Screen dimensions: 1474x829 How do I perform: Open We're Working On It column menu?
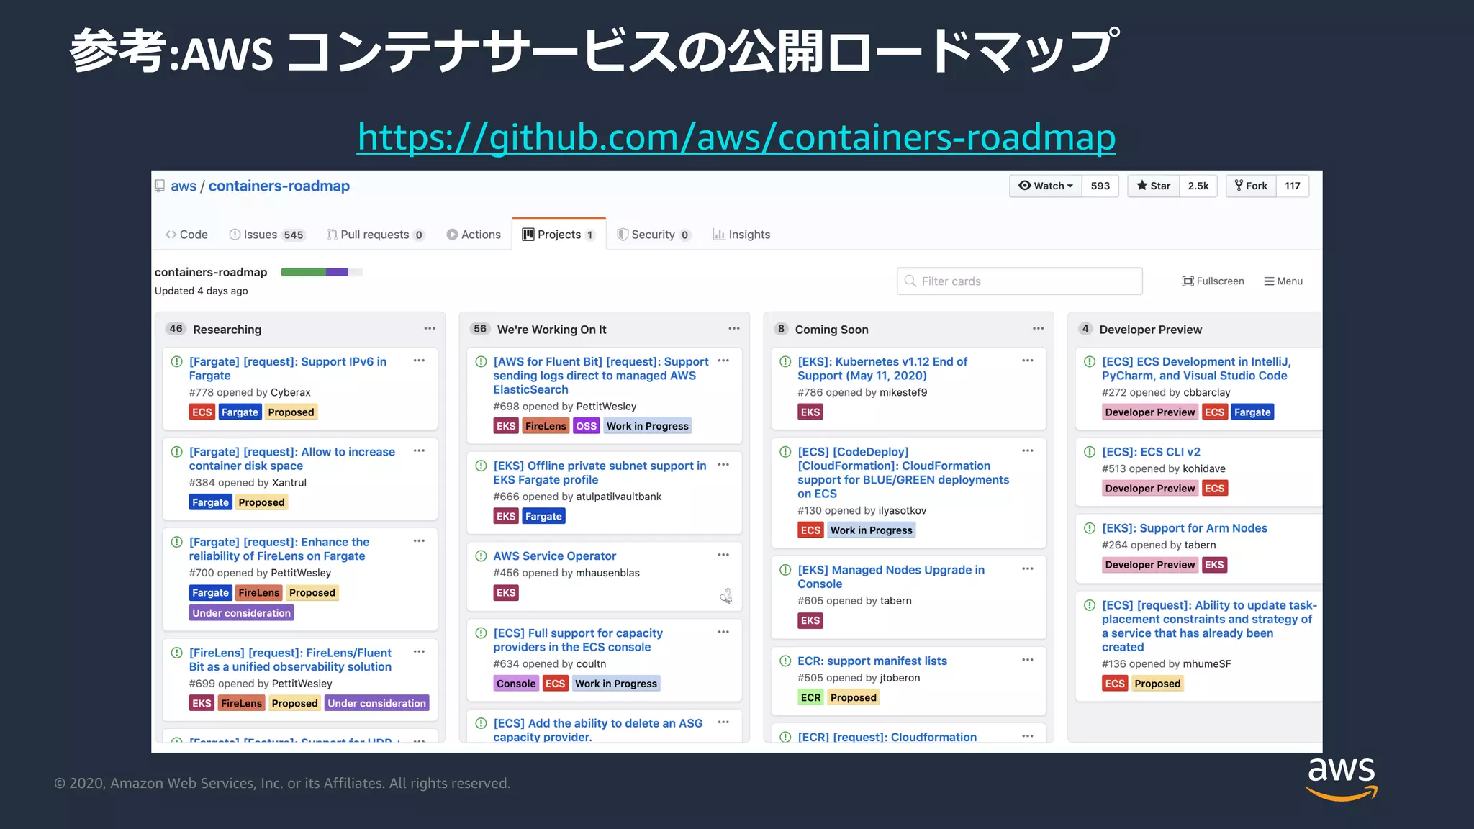click(x=733, y=329)
